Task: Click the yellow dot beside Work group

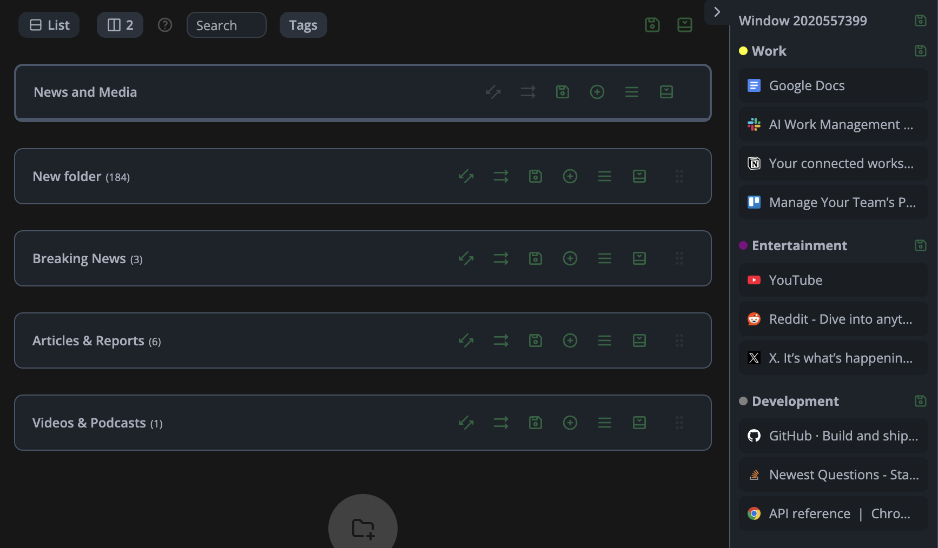Action: click(x=743, y=50)
